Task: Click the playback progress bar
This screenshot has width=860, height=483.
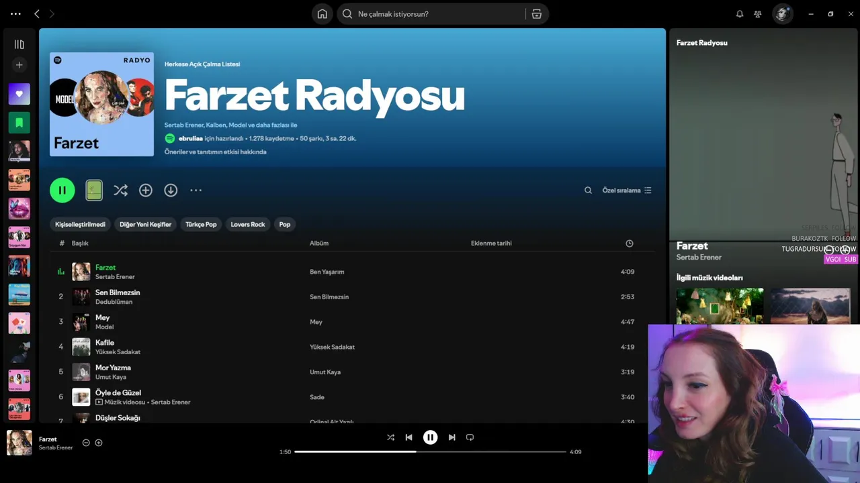Action: click(430, 451)
